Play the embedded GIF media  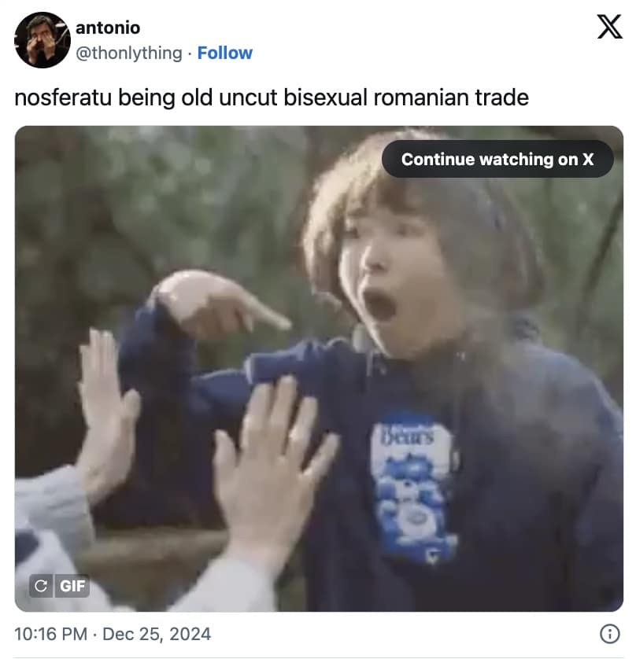click(x=319, y=369)
